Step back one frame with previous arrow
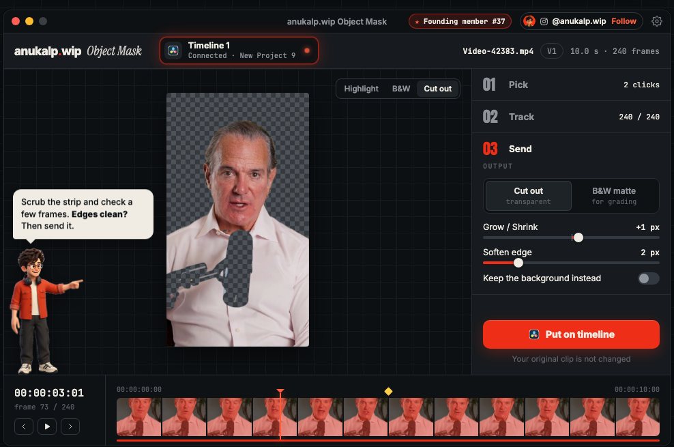This screenshot has width=674, height=447. 24,427
